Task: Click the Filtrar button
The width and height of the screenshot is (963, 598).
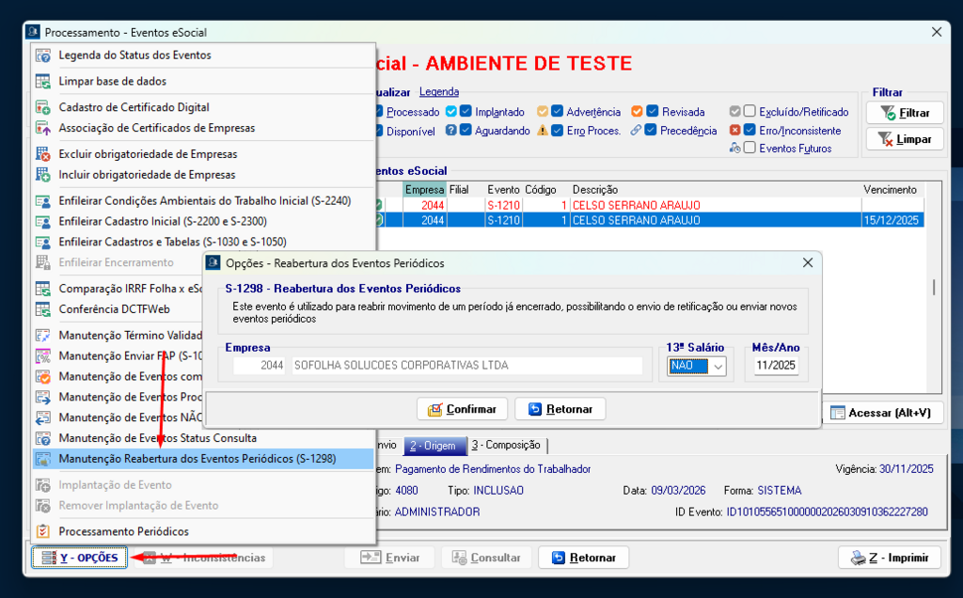Action: pyautogui.click(x=904, y=113)
